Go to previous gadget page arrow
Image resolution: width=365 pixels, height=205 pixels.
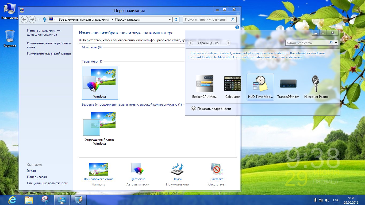[x=190, y=43]
